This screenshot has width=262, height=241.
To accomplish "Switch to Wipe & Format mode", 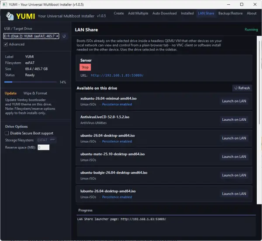I will tap(35, 93).
